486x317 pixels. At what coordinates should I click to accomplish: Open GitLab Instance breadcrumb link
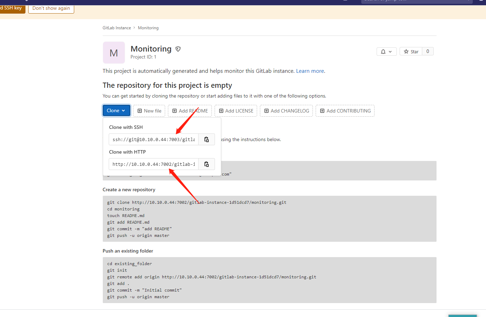point(117,28)
